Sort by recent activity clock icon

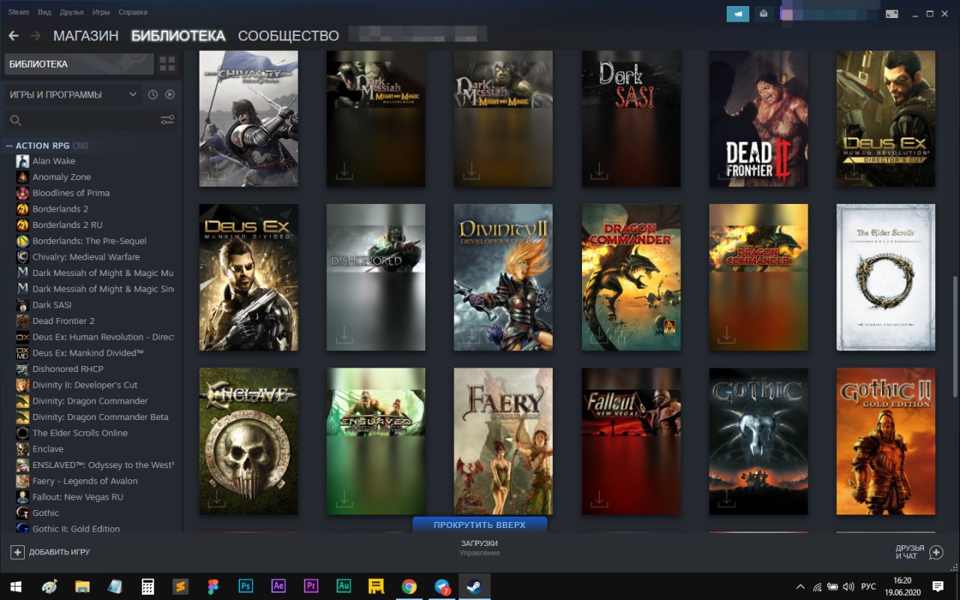click(153, 94)
